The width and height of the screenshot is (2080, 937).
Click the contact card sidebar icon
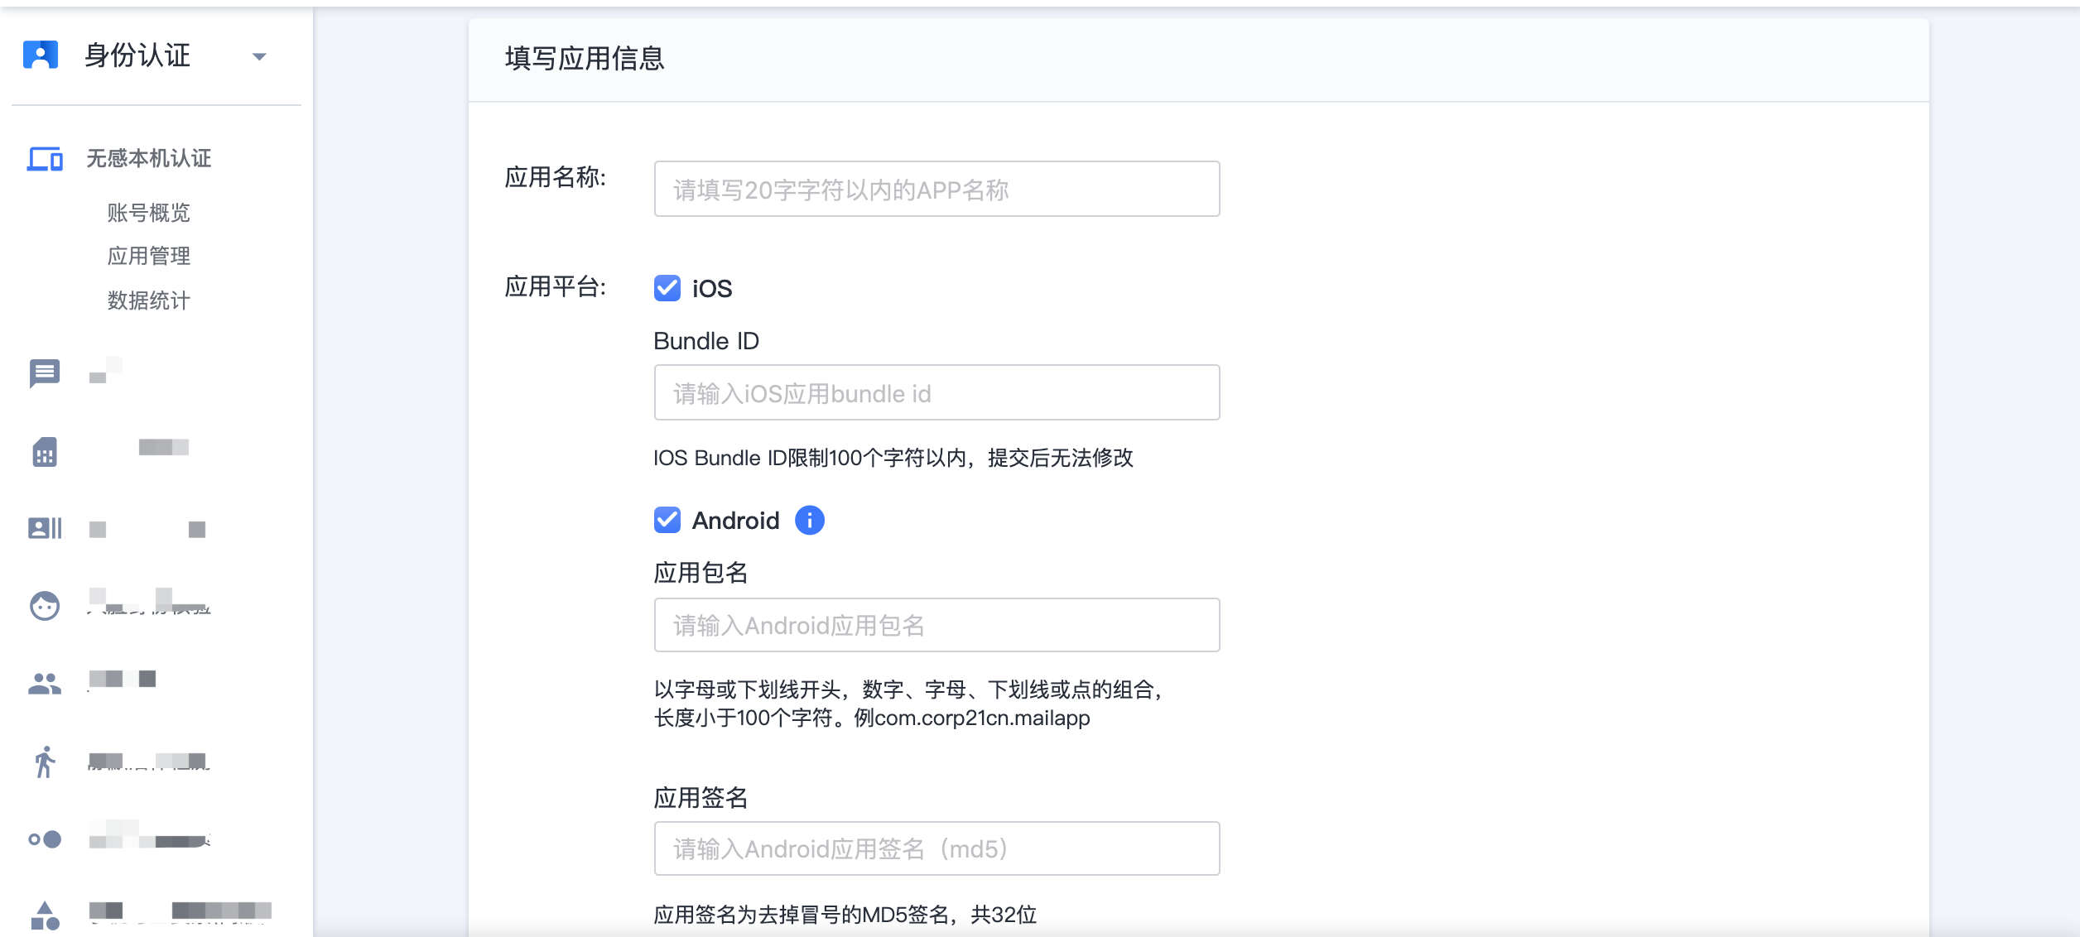45,528
